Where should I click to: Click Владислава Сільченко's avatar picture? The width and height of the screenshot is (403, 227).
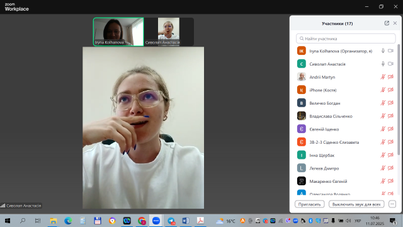click(x=302, y=116)
